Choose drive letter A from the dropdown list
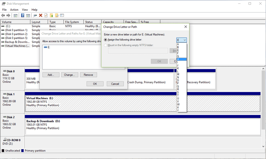266x159 pixels. [181, 44]
